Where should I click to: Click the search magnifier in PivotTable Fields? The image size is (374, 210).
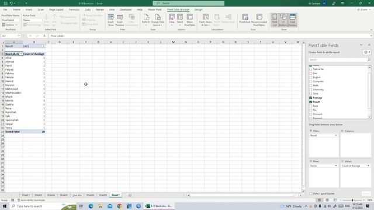[x=369, y=60]
